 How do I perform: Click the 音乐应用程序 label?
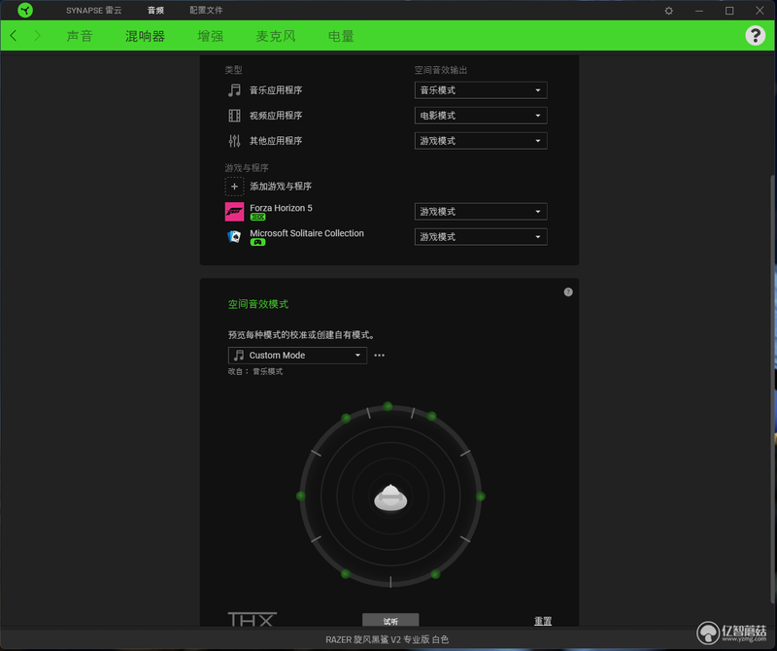pyautogui.click(x=276, y=90)
